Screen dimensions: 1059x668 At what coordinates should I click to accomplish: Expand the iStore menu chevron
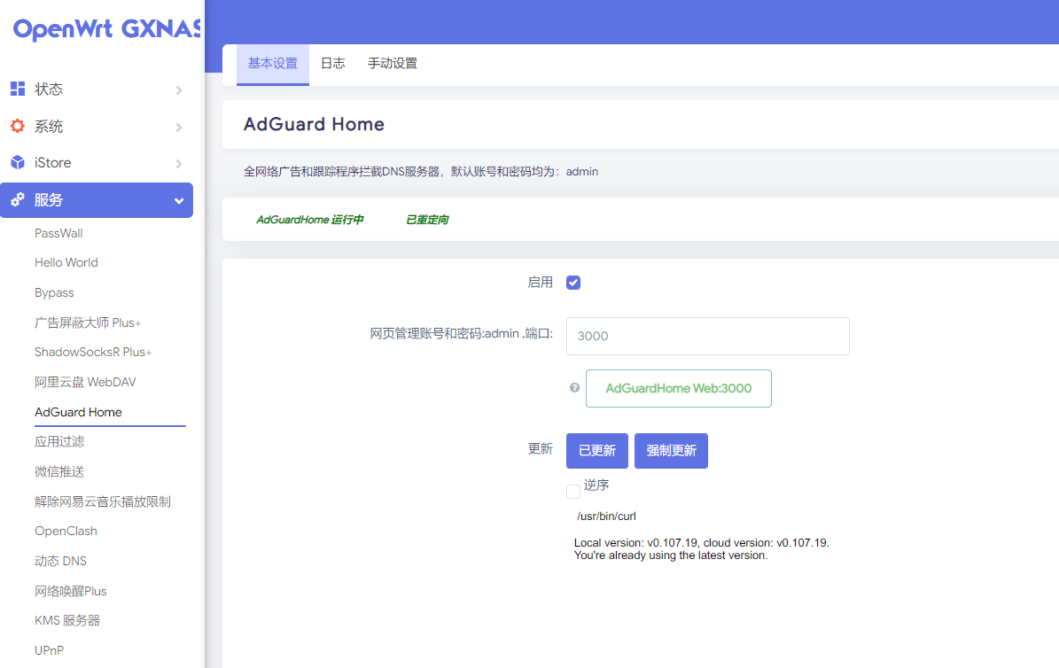click(x=179, y=164)
